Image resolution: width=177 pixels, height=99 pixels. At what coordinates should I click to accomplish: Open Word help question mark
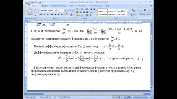click(x=151, y=6)
